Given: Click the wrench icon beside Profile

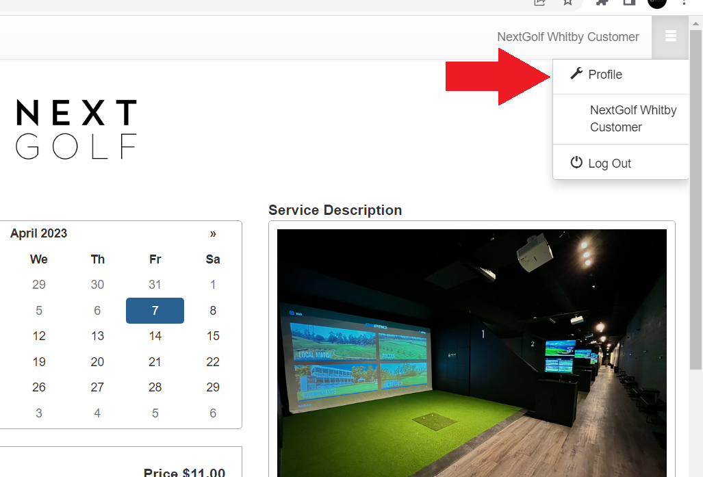Looking at the screenshot, I should point(576,73).
